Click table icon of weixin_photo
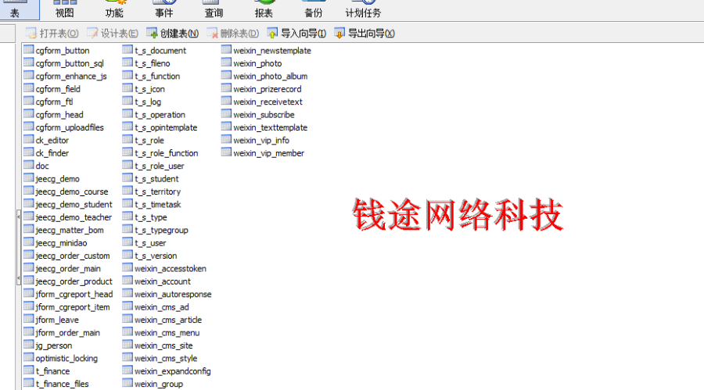 [226, 63]
